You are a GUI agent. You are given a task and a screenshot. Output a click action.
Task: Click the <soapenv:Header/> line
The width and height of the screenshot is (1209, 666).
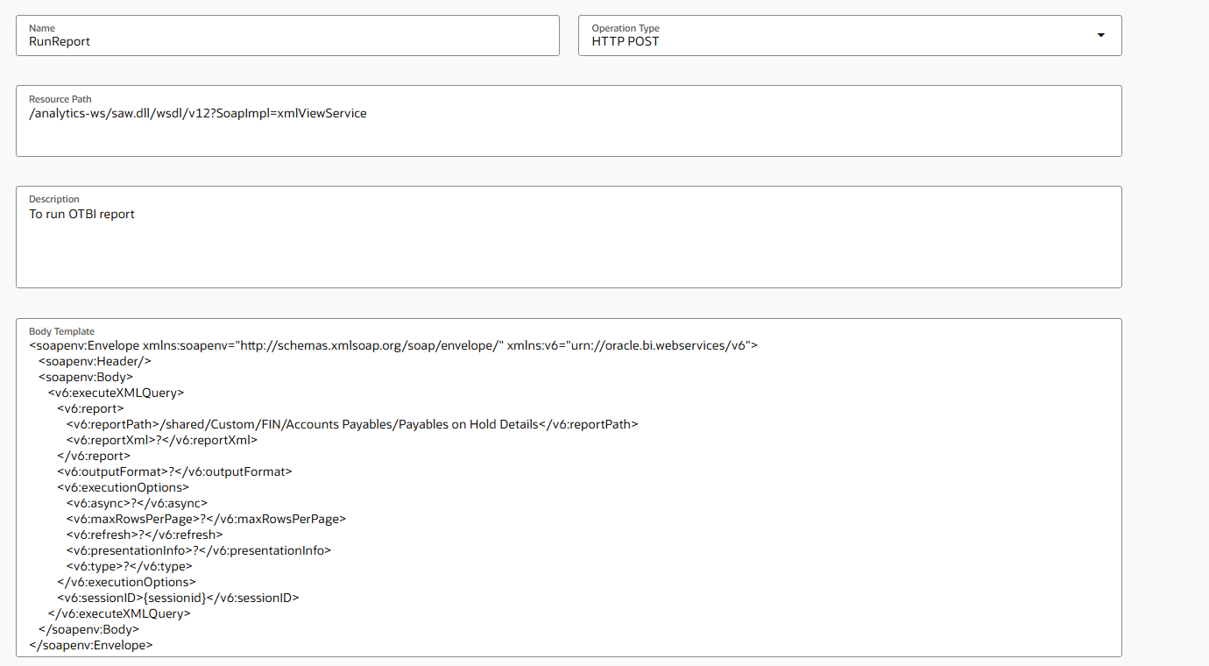pos(95,361)
